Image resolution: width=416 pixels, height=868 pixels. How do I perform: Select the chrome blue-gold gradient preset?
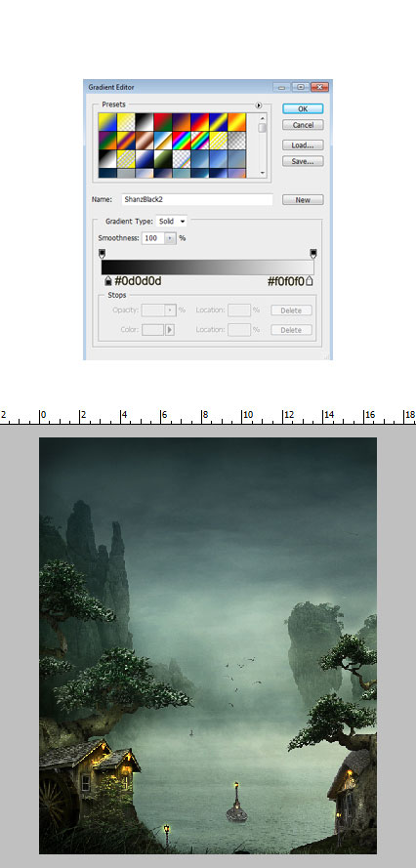coord(163,140)
